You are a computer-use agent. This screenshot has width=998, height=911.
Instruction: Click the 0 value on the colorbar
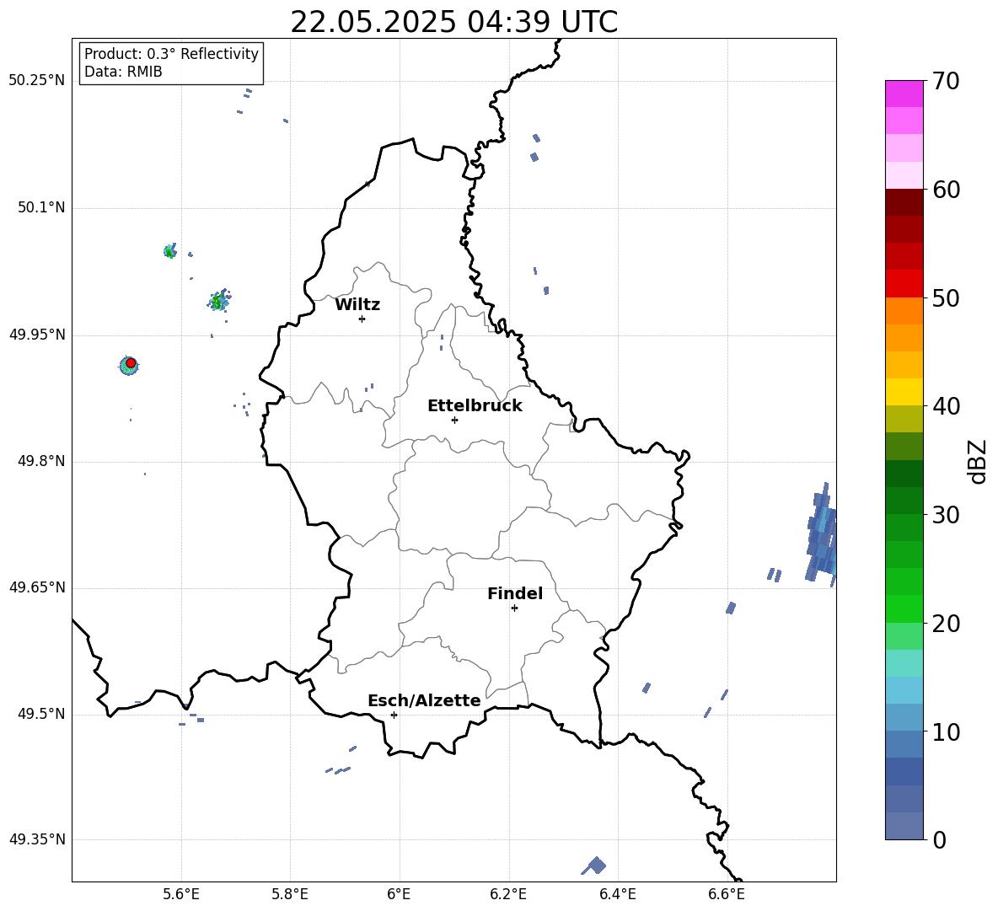coord(939,839)
